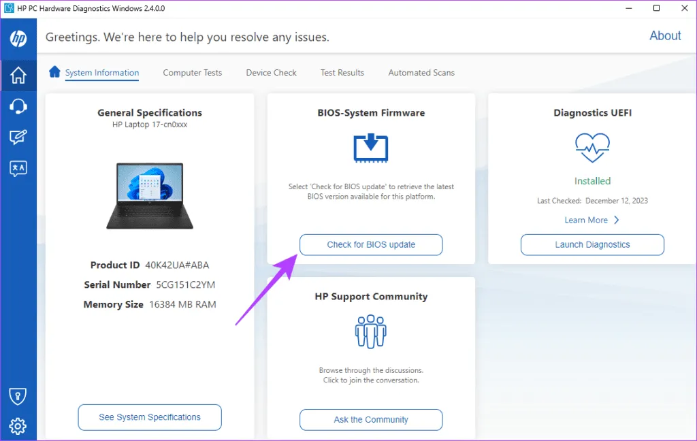Click the Diagnostics UEFI heart icon

592,147
